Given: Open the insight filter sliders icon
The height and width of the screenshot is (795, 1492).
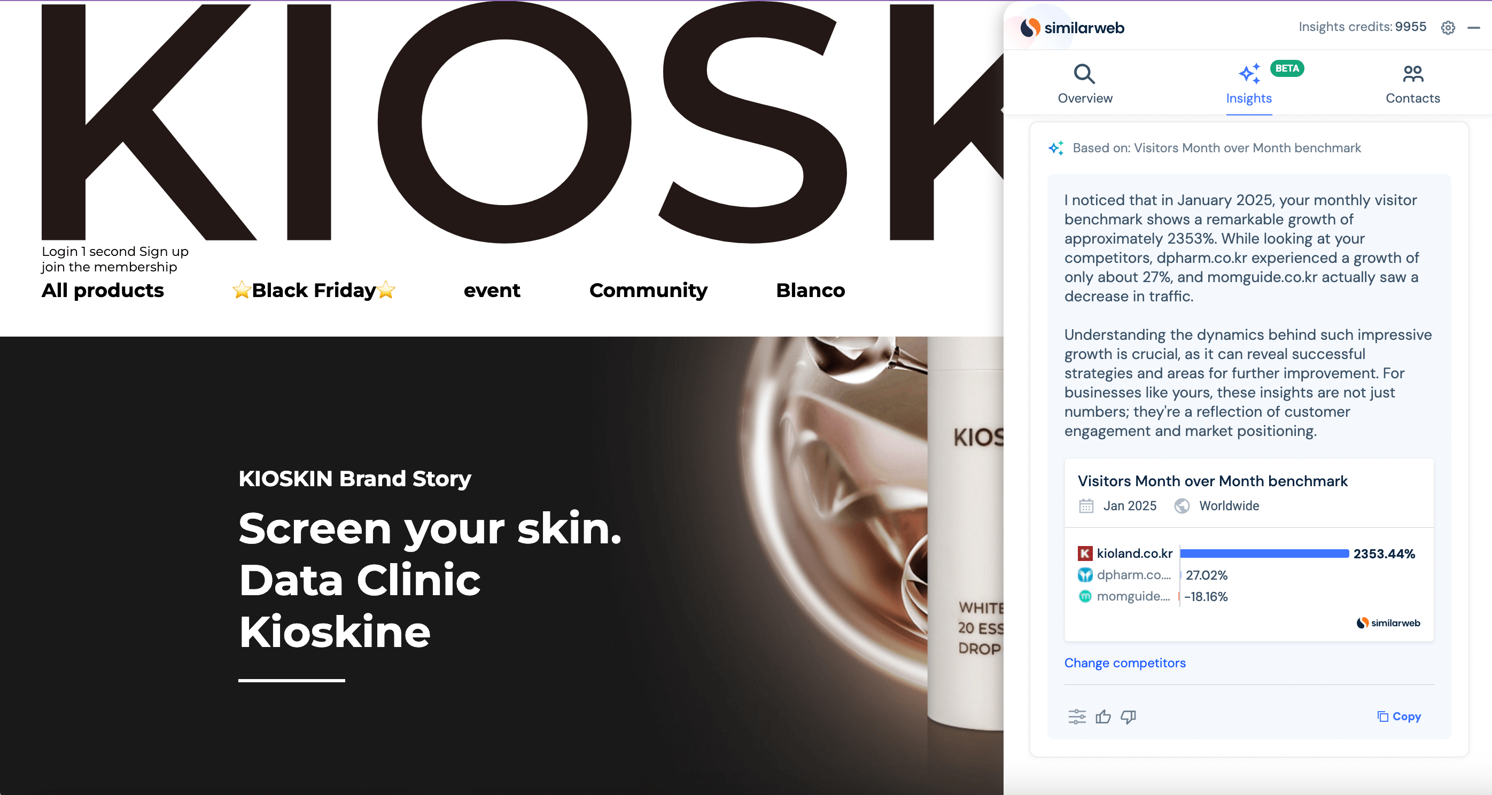Looking at the screenshot, I should point(1077,717).
